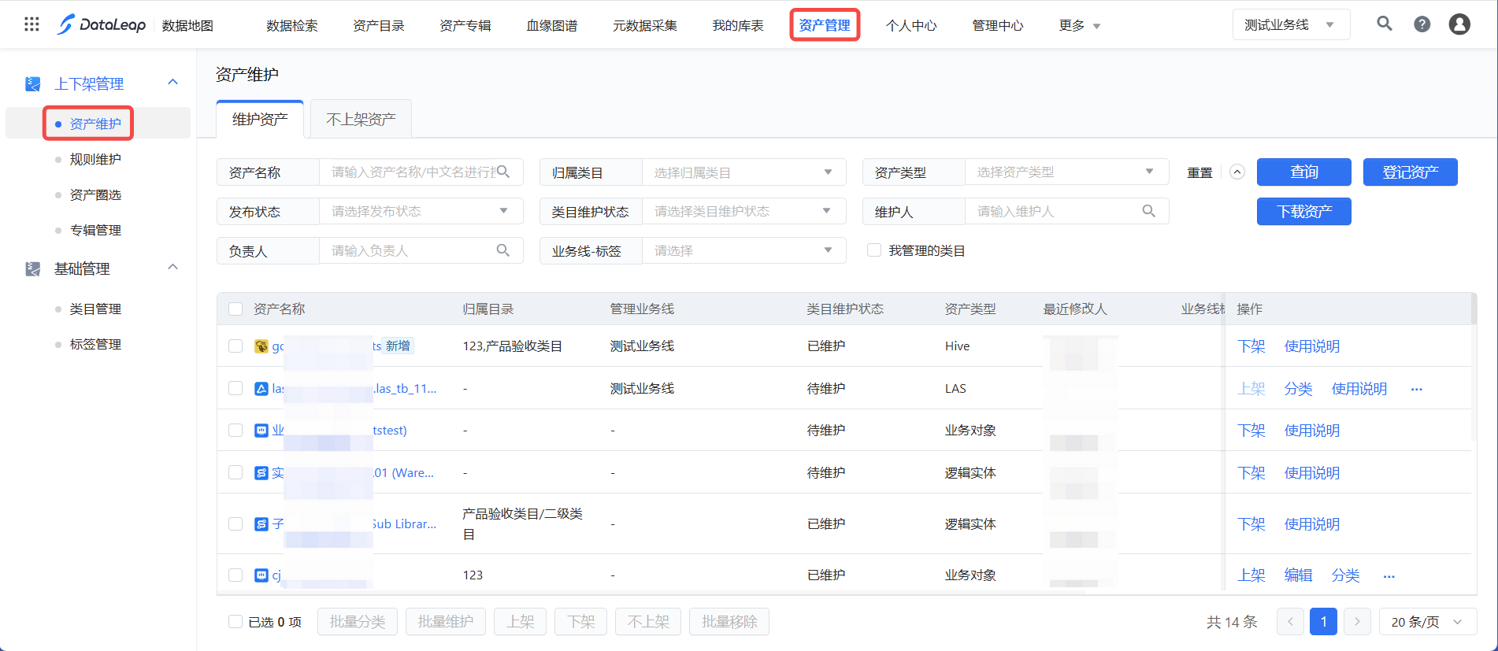
Task: Expand the 测试业务线 business line selector
Action: [1290, 25]
